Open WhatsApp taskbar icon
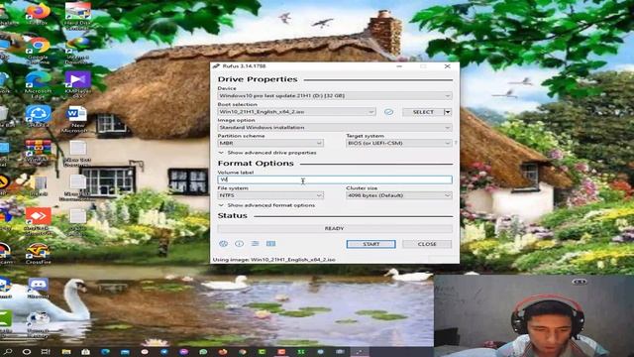The width and height of the screenshot is (634, 357). (203, 352)
